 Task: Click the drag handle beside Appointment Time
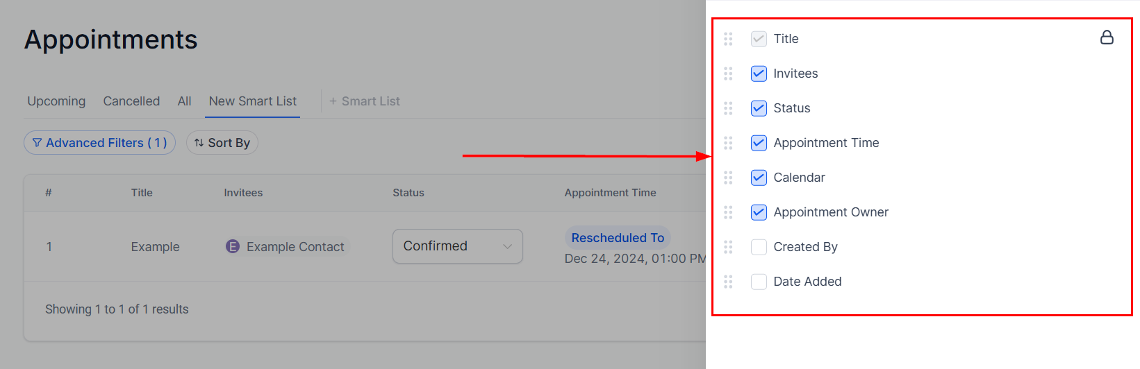pos(728,143)
